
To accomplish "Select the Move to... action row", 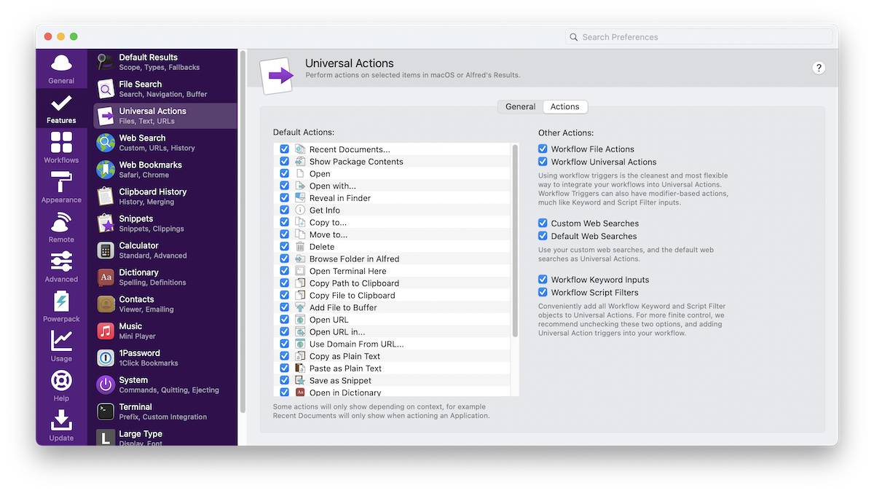I will (393, 234).
